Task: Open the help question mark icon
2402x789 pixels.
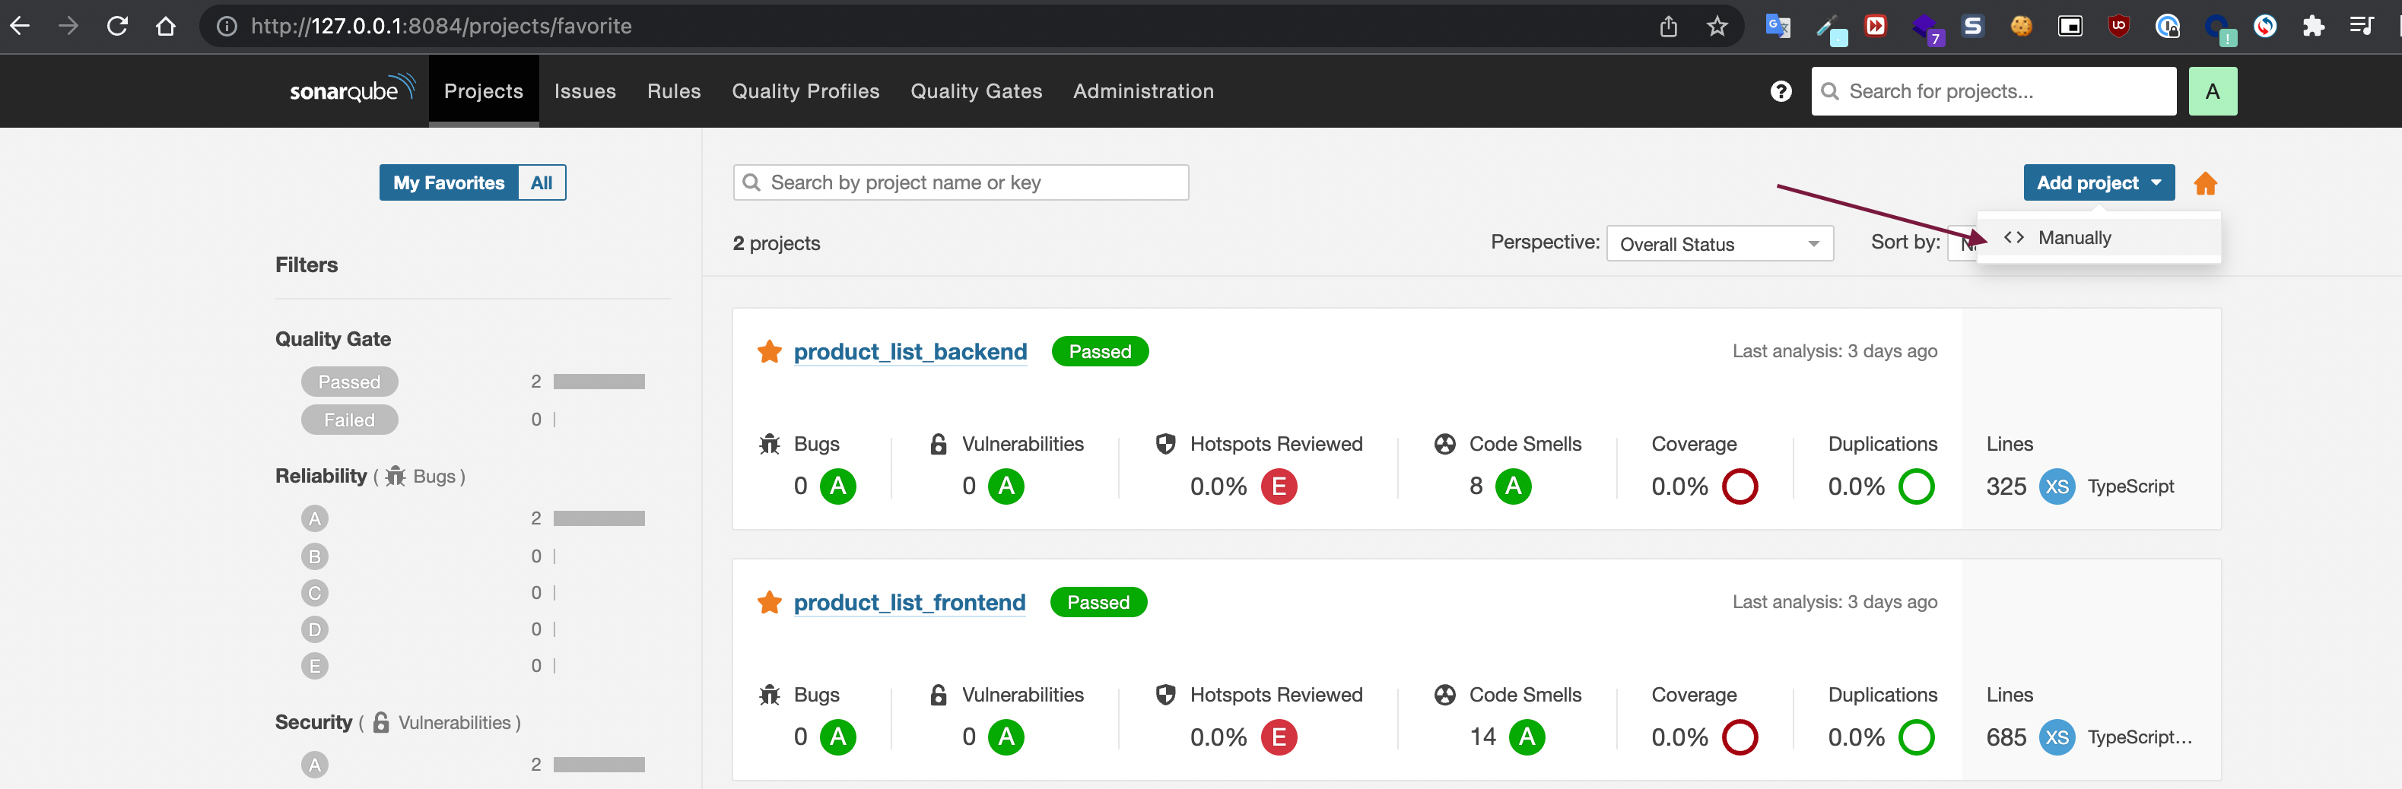Action: 1781,90
